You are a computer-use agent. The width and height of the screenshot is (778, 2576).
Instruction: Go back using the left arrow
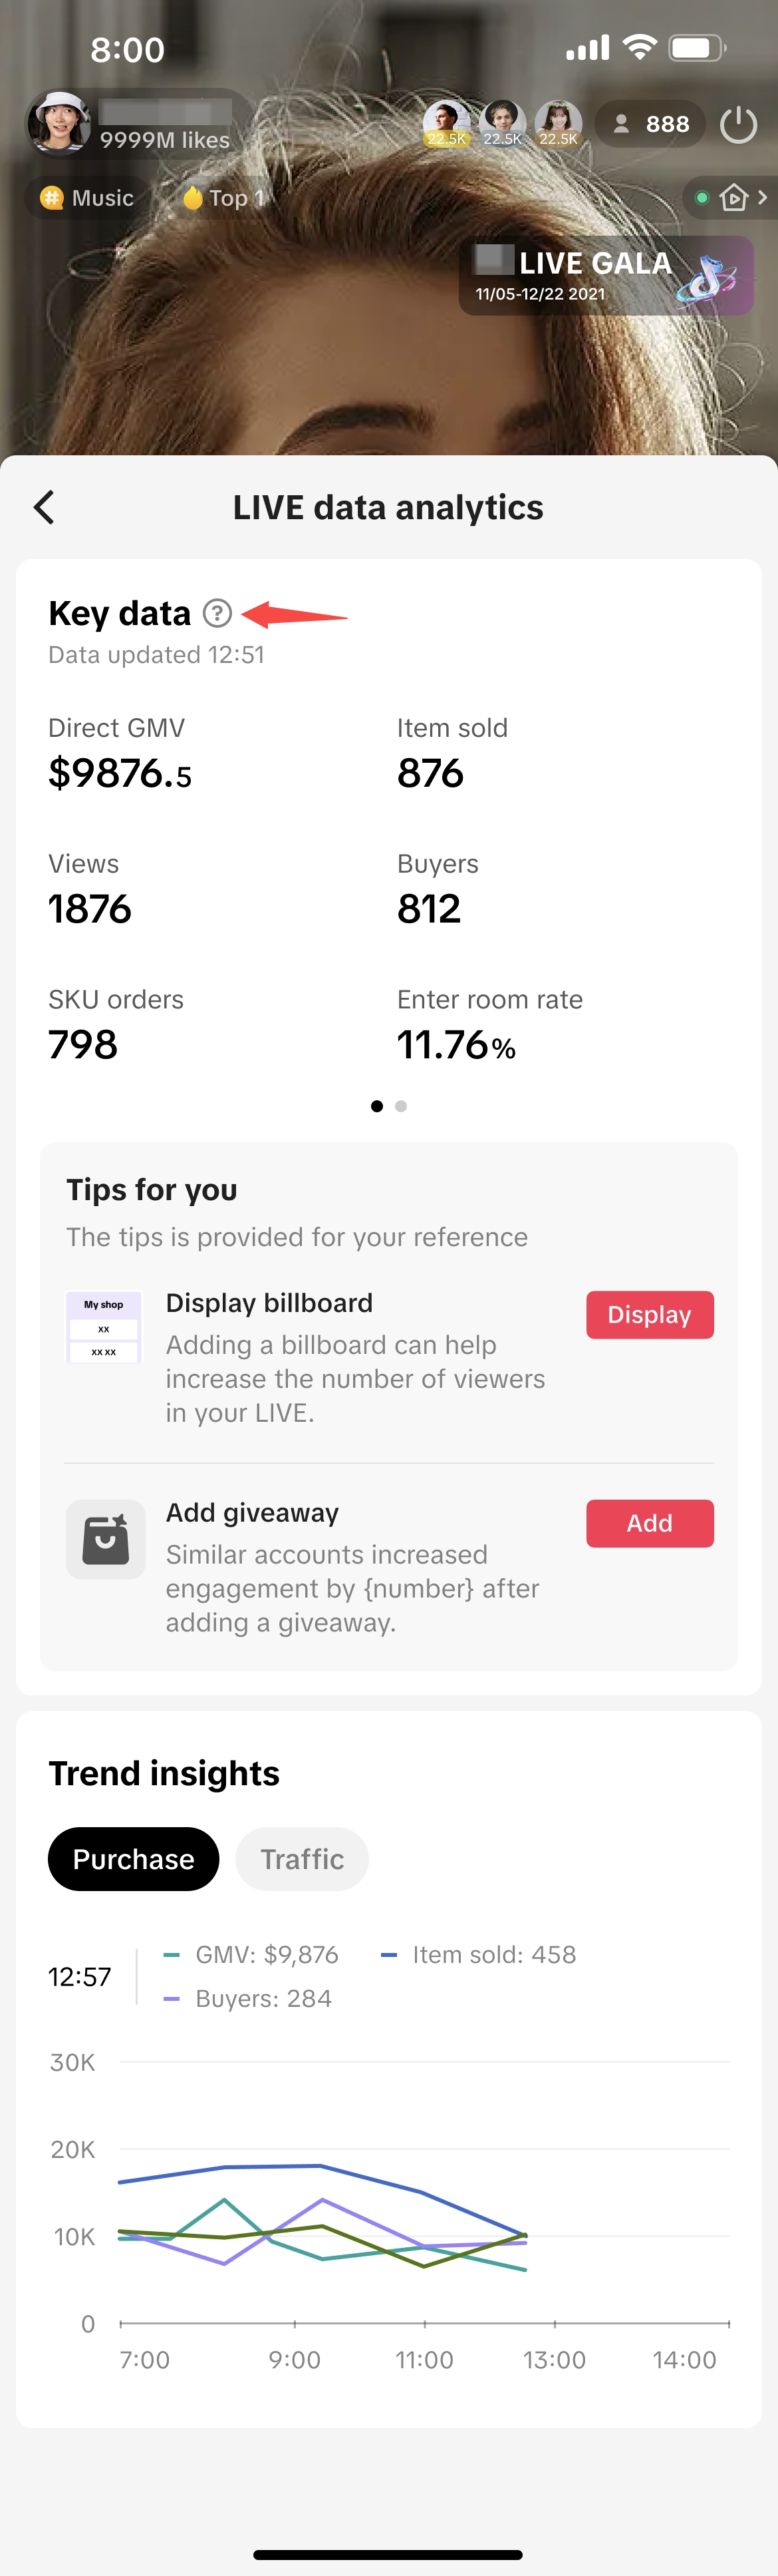coord(44,507)
